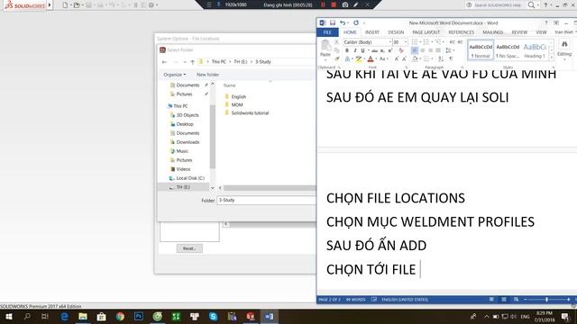Expand bullets list dropdown arrow in Word
This screenshot has height=324, width=577.
420,42
